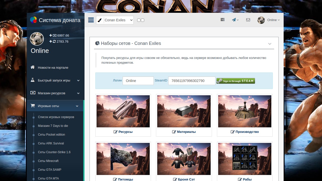Screen dimensions: 322x181
Task: Expand the Online user account menu
Action: click(x=269, y=20)
